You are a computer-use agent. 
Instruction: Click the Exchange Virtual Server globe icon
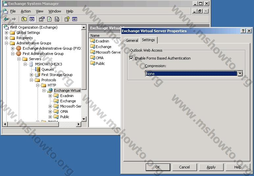click(50, 90)
